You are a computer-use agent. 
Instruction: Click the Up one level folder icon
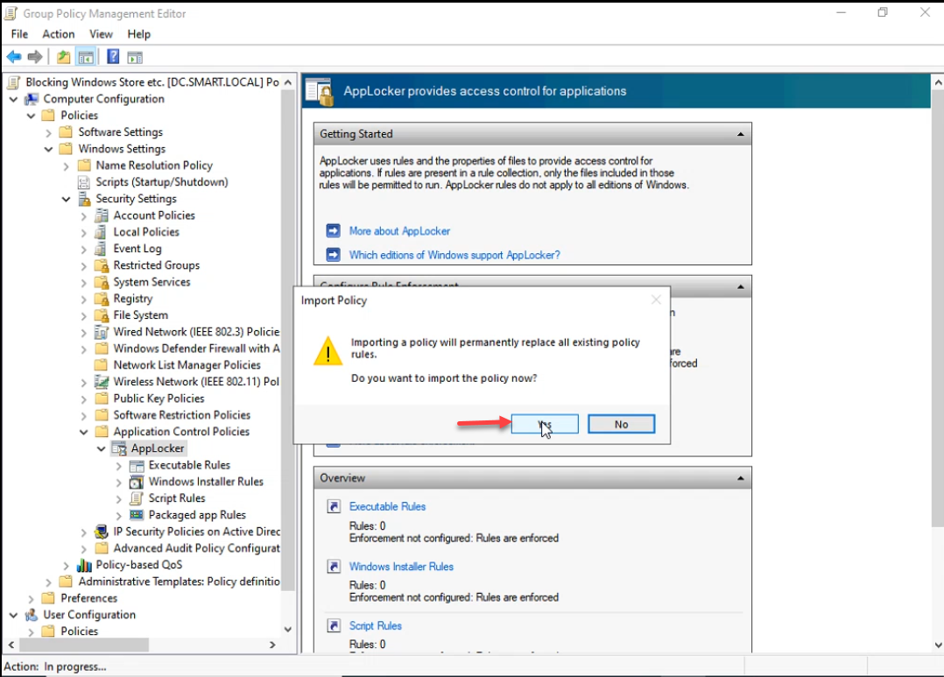(x=63, y=57)
